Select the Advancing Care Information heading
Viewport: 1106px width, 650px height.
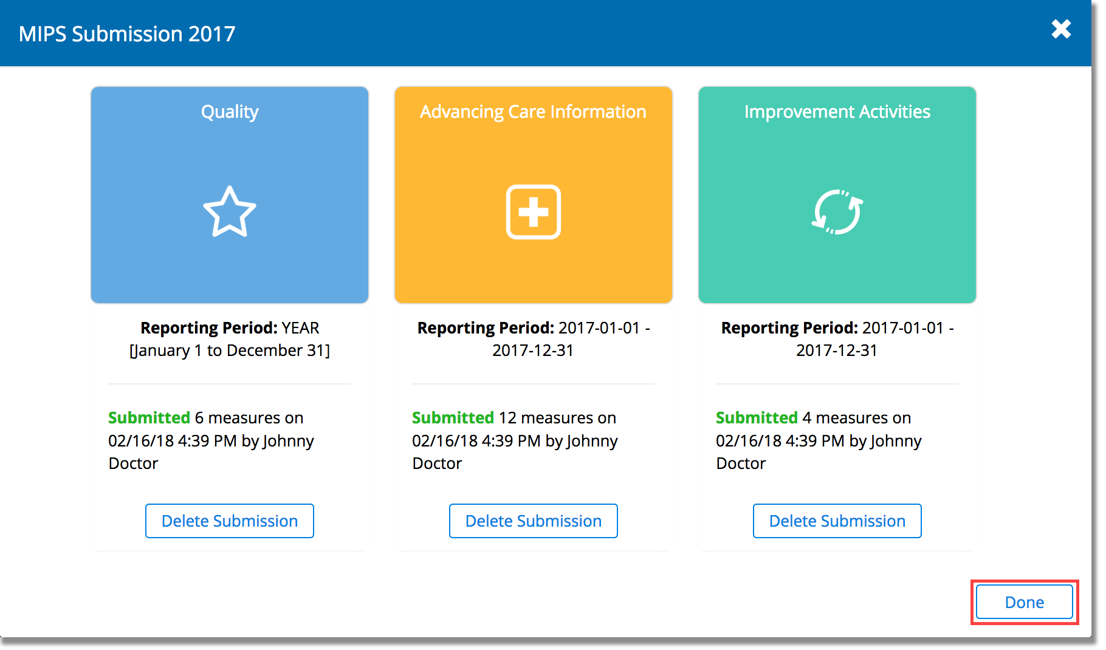point(533,112)
